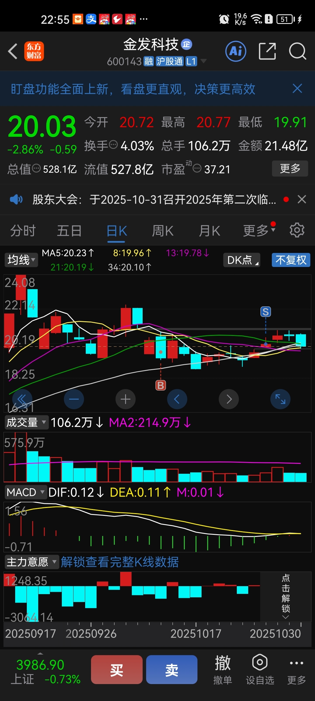This screenshot has height=701, width=315.
Task: Switch to 五日 tab
Action: click(x=69, y=231)
